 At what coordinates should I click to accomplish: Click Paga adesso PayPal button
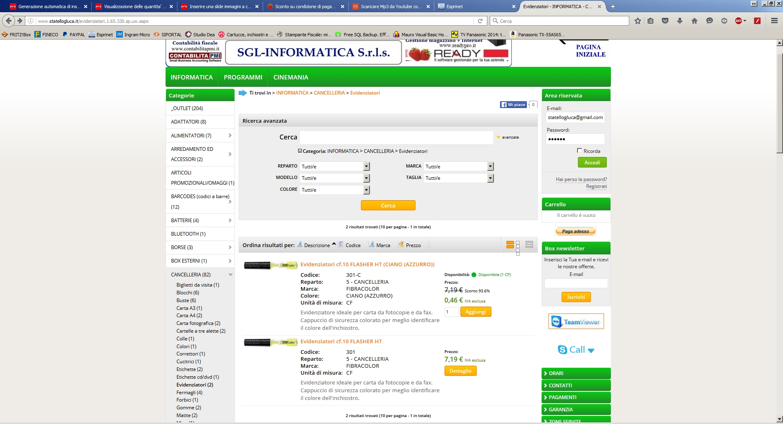[575, 231]
